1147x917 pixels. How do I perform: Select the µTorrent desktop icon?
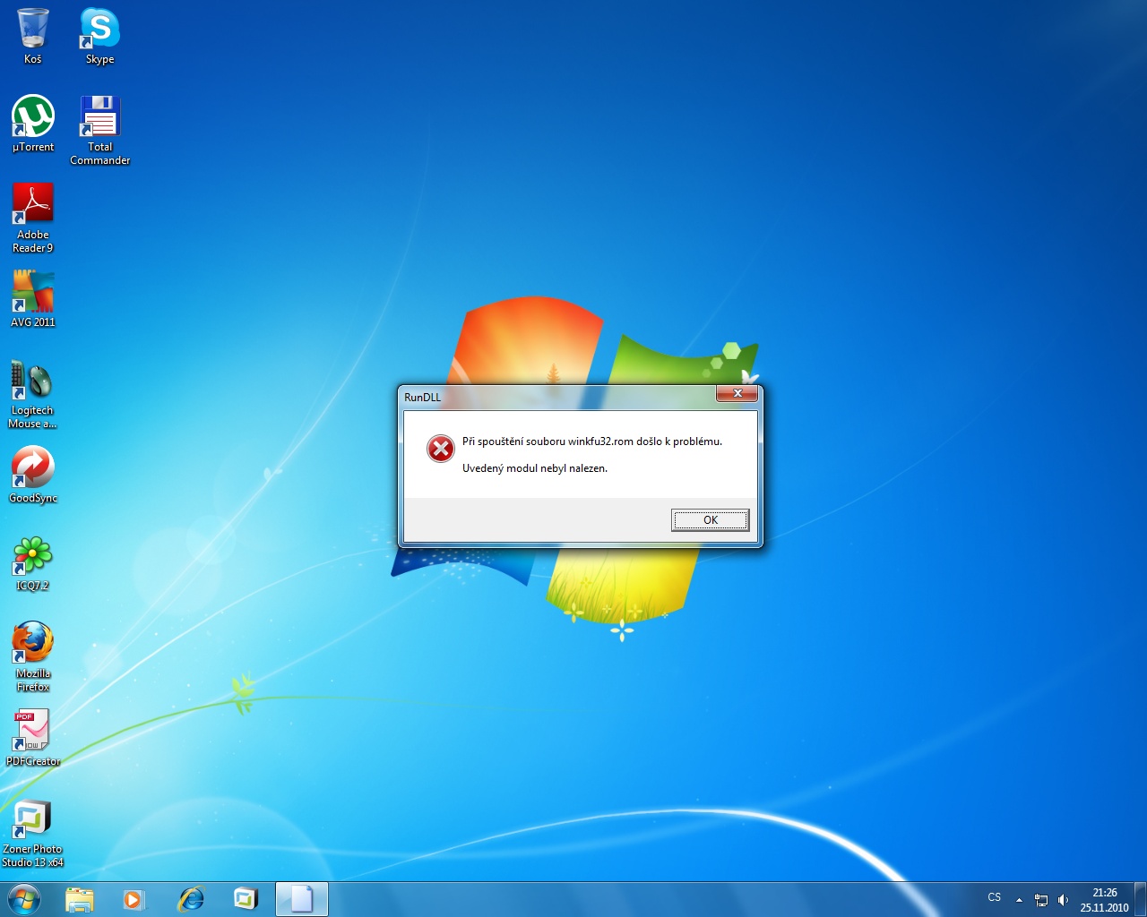coord(33,117)
